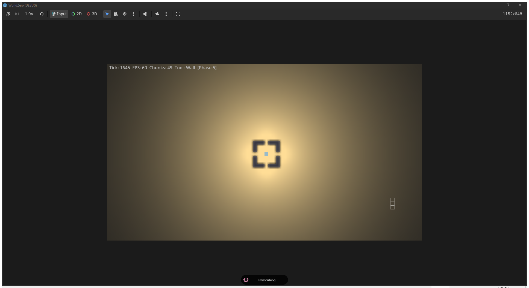
Task: Click the Godot icon in the title bar
Action: (5, 5)
